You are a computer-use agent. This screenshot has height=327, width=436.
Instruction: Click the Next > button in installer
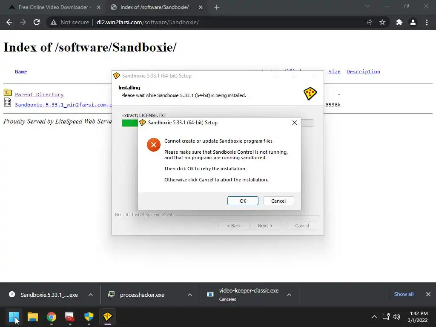point(265,226)
